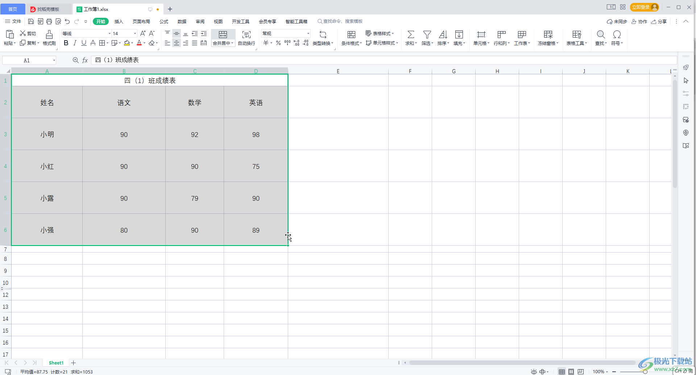Click the formula bar input field

(x=384, y=60)
